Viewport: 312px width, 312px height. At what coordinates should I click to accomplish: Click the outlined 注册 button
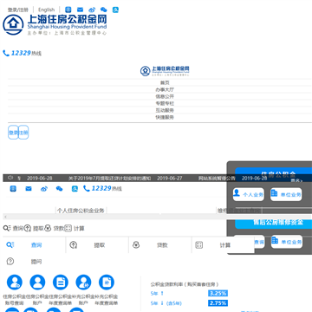pyautogui.click(x=23, y=133)
